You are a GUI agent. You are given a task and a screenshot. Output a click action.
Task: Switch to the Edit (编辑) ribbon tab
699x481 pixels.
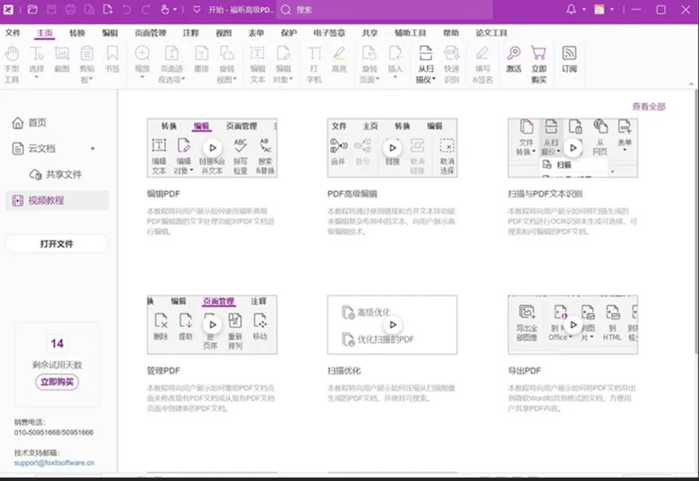click(109, 32)
